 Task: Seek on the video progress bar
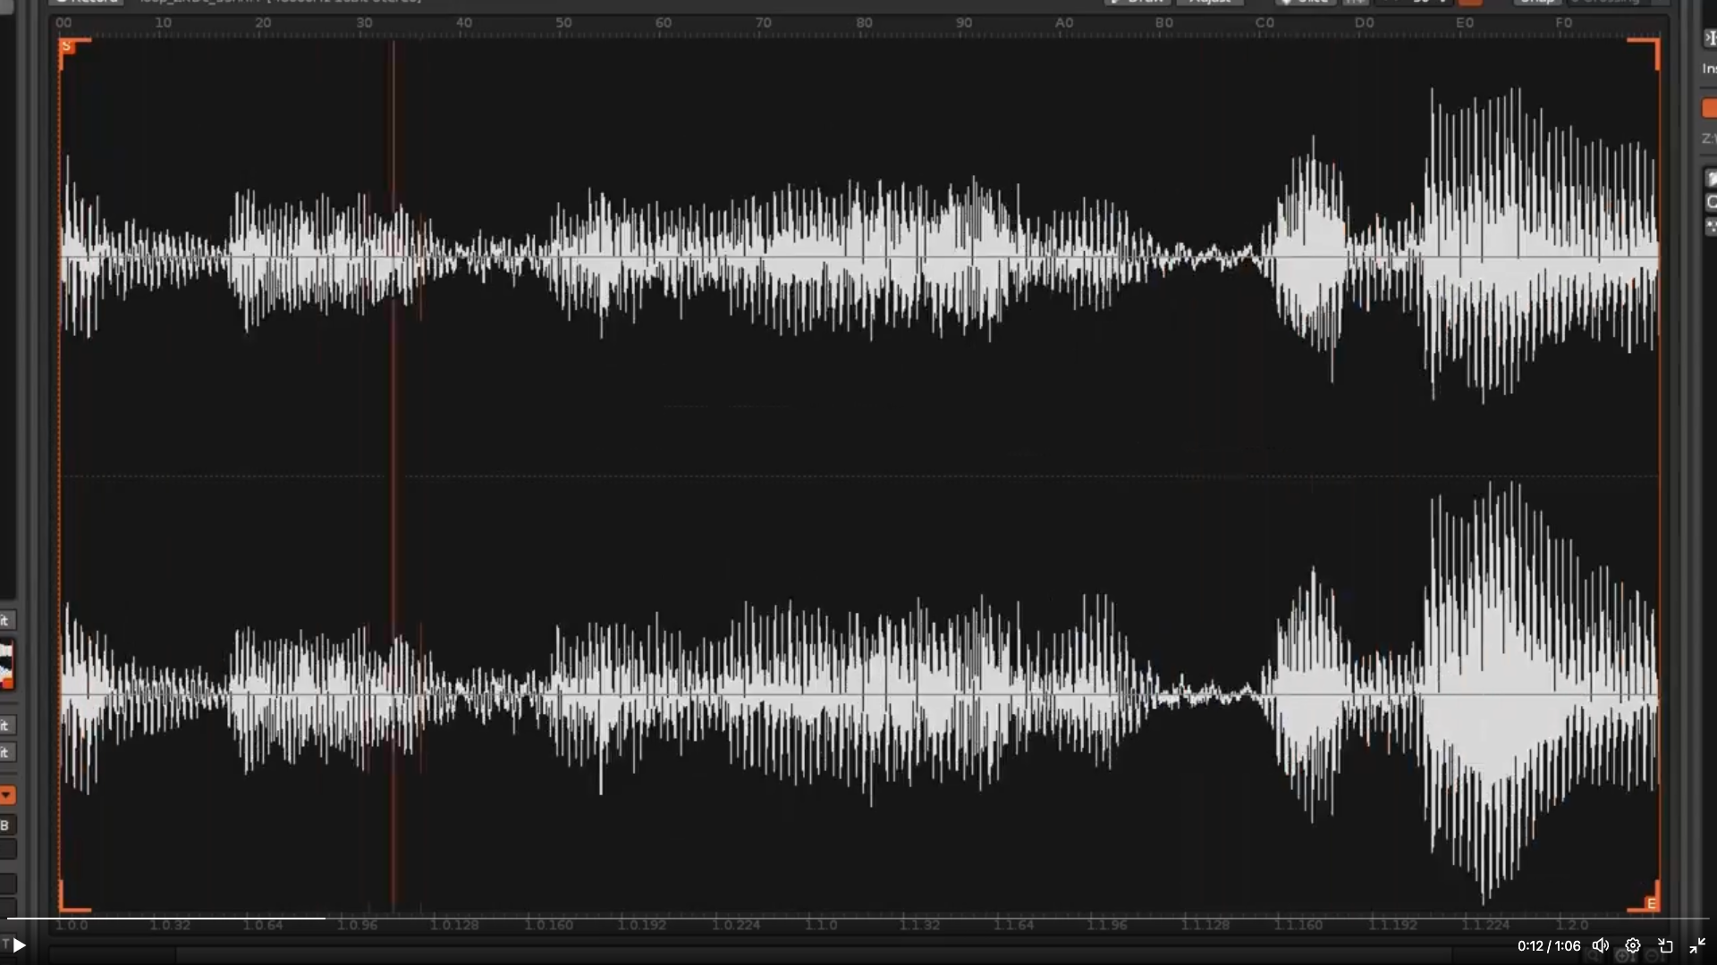(858, 918)
